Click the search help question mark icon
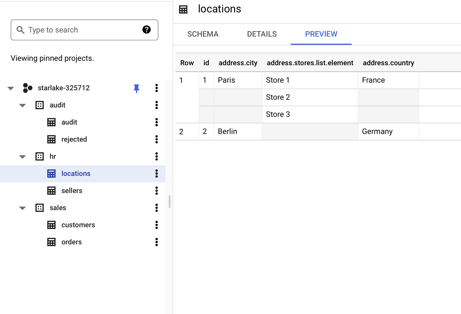The width and height of the screenshot is (461, 314). (x=147, y=30)
